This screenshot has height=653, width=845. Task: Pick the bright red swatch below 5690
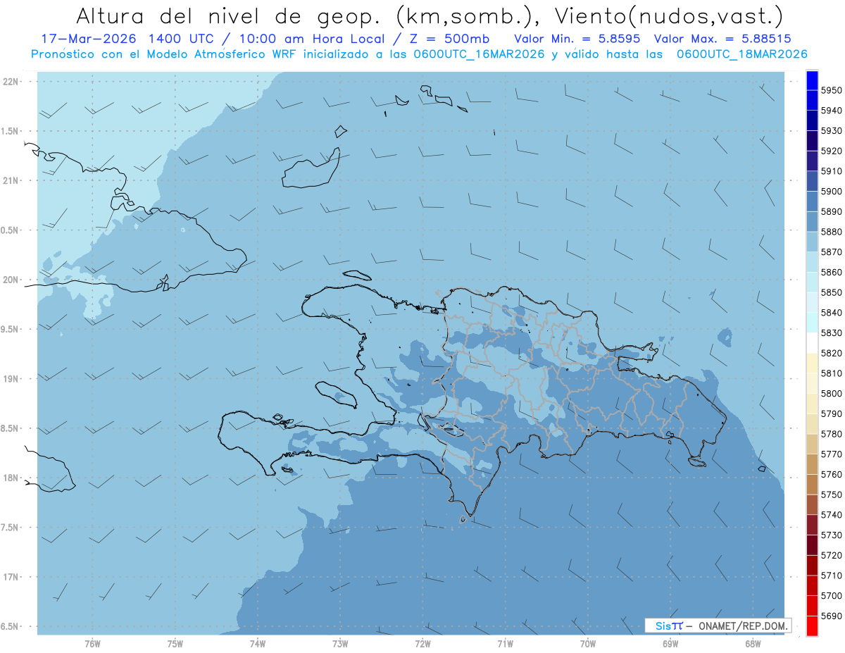pyautogui.click(x=812, y=626)
